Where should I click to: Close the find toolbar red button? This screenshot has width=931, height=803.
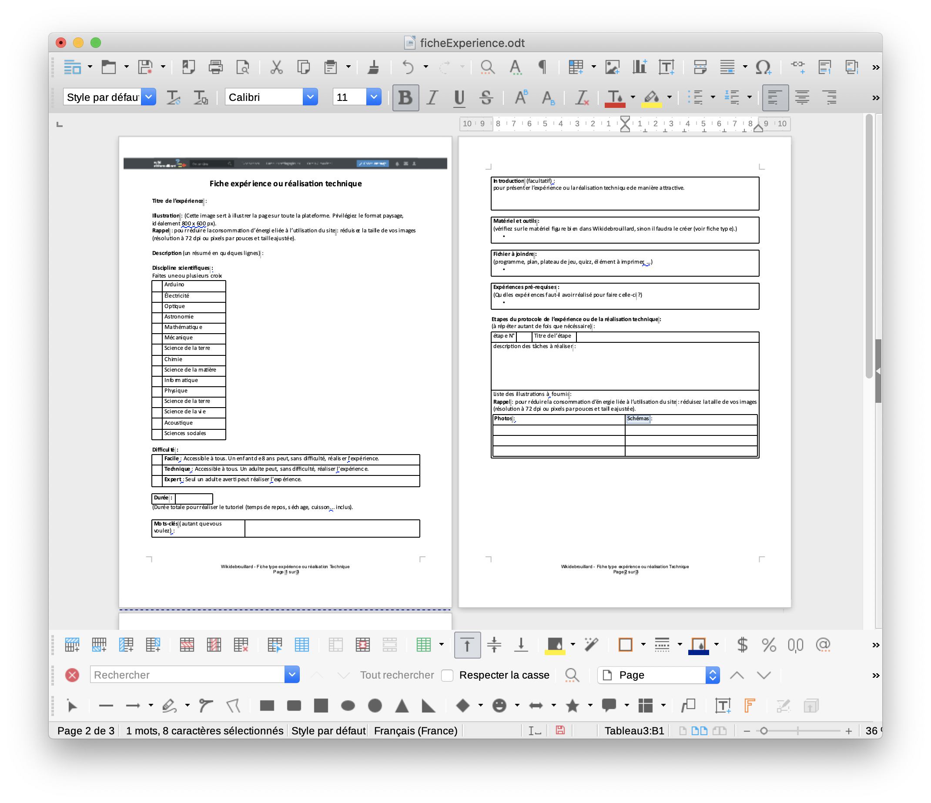(x=72, y=675)
